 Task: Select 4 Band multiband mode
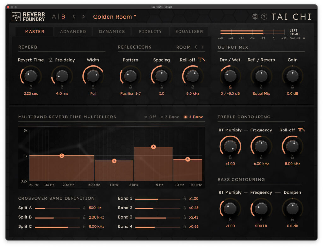coord(194,117)
